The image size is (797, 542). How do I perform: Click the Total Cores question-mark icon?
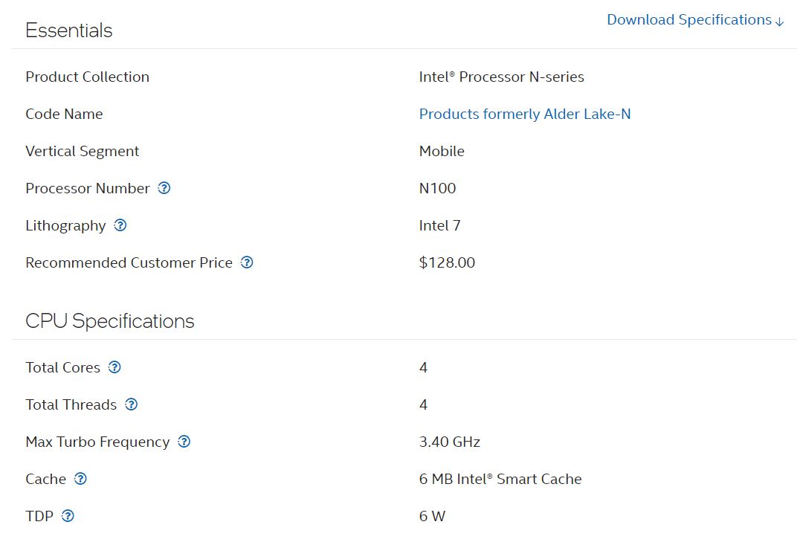pos(114,367)
